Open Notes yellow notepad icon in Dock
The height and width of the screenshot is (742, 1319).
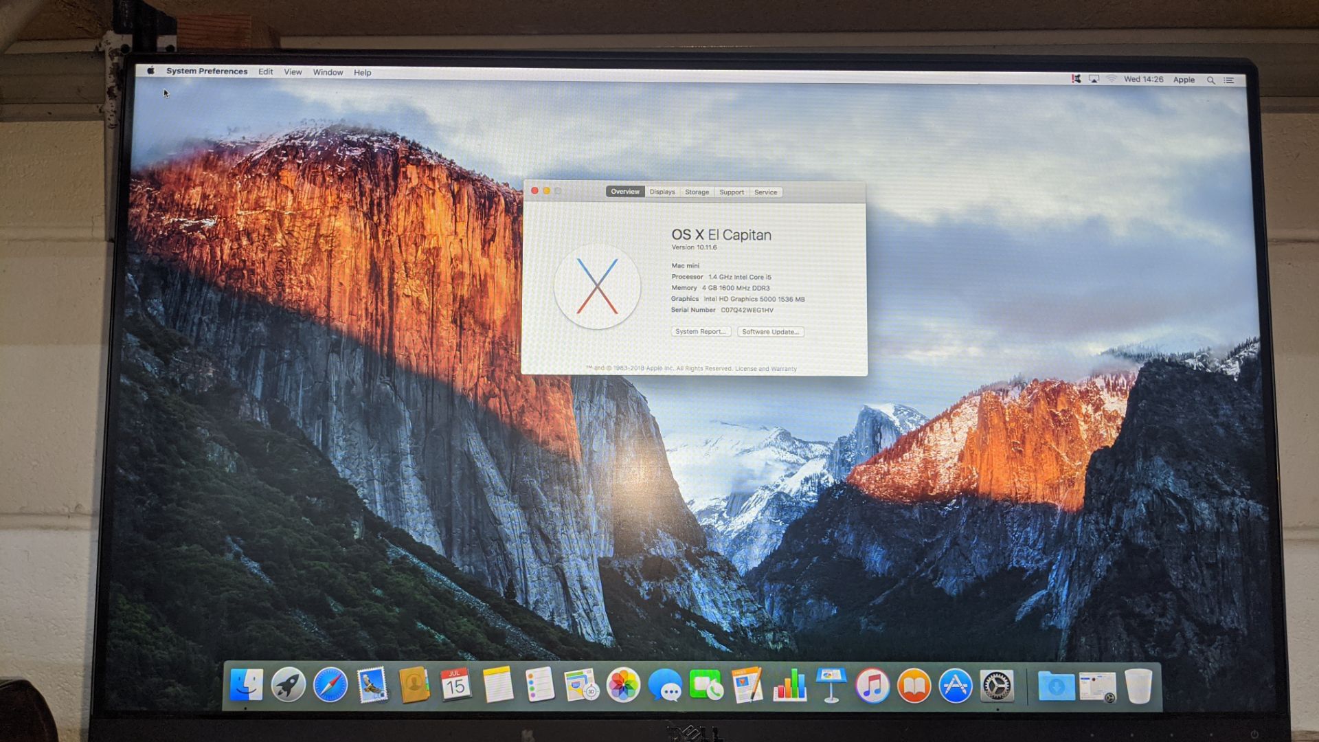497,685
